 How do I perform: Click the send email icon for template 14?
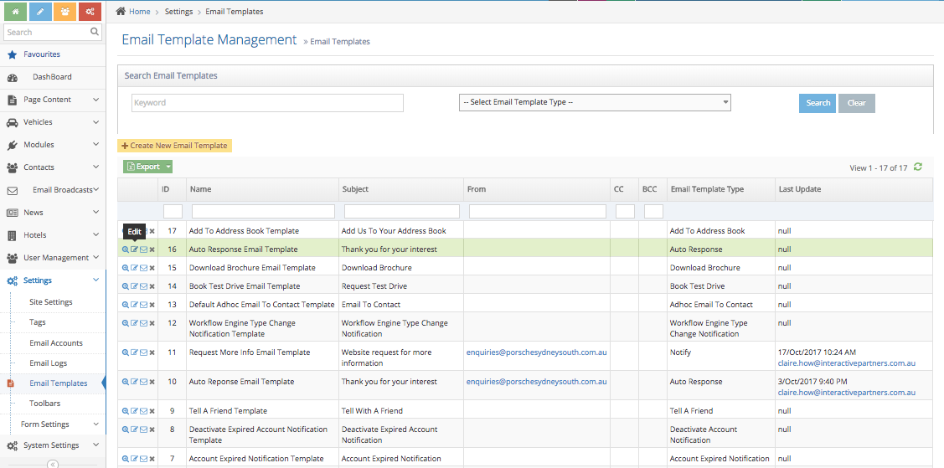tap(143, 286)
